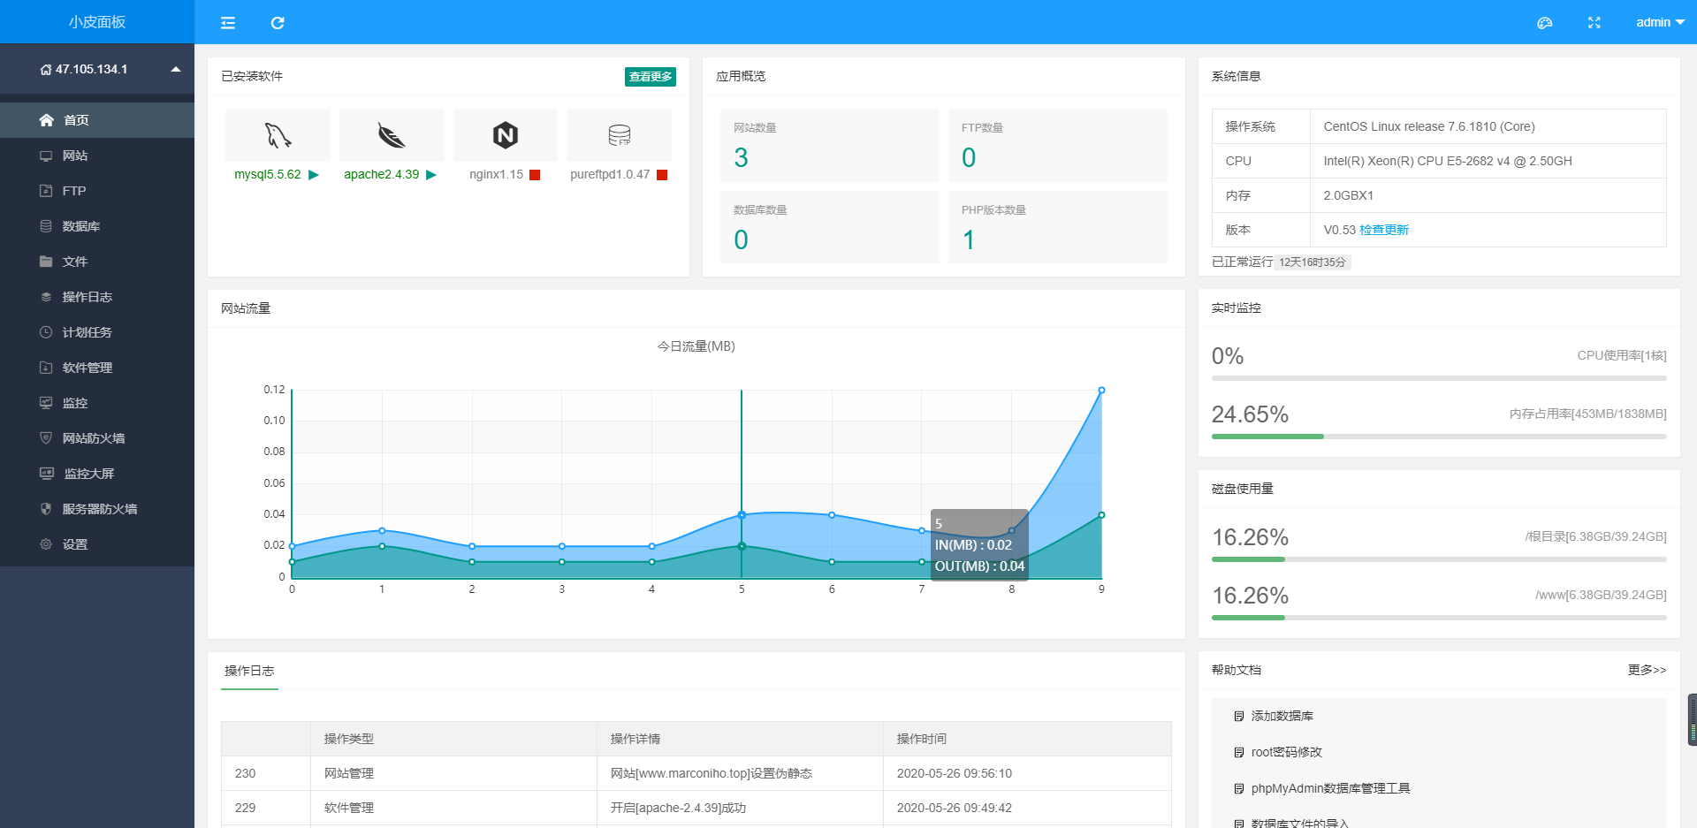Click chart data point at hour 9 peak
The image size is (1697, 828).
coord(1101,390)
